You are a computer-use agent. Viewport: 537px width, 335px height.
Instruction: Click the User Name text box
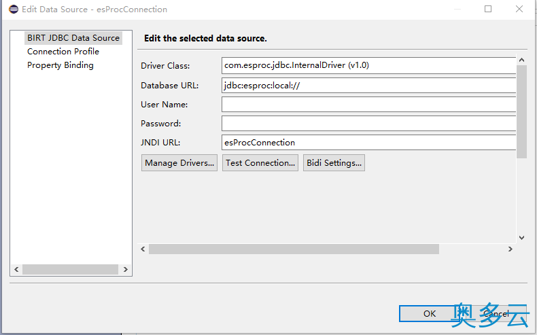[368, 105]
